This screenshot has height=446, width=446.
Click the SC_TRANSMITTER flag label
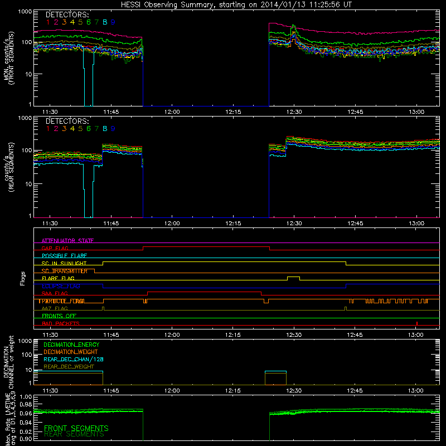65,271
